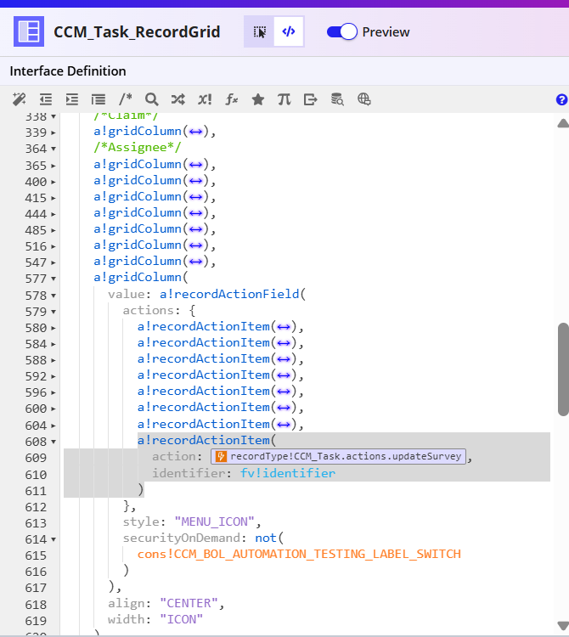The width and height of the screenshot is (569, 637).
Task: Click the x! toolbar icon
Action: [205, 99]
